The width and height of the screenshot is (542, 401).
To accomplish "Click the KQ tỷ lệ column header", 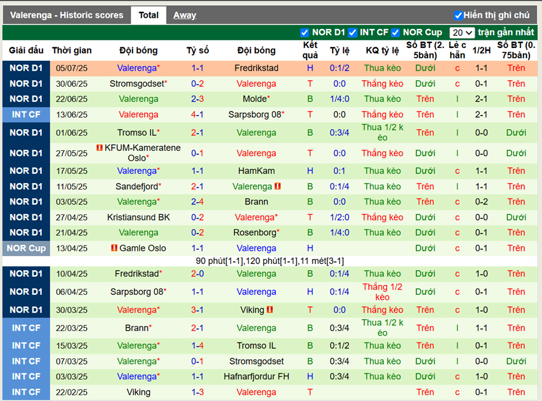I will tap(382, 50).
